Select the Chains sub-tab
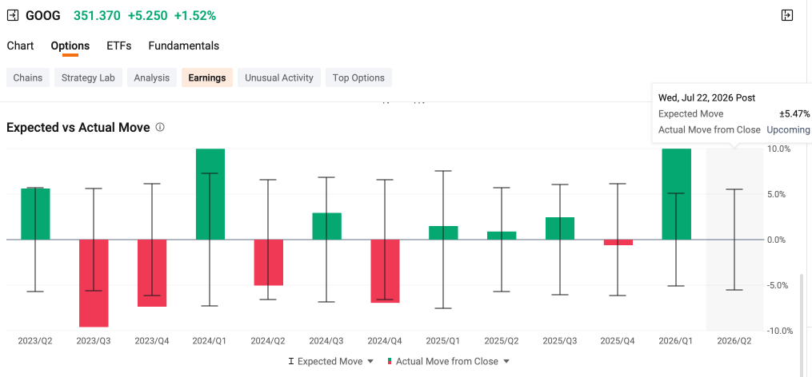This screenshot has height=377, width=812. pos(28,77)
